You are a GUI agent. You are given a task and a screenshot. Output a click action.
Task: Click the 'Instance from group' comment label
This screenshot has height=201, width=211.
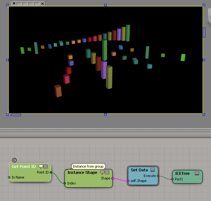coord(88,166)
